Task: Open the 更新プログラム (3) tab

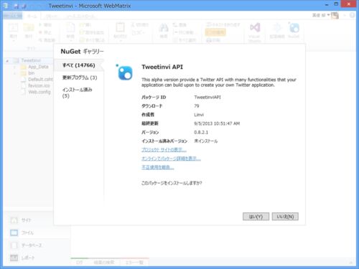Action: click(80, 77)
